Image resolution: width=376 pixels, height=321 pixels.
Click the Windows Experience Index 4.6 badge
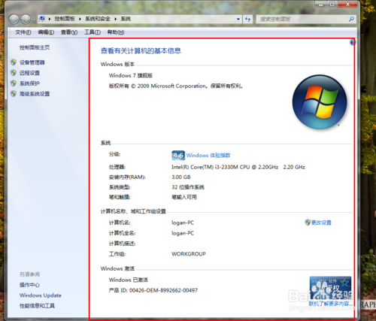pyautogui.click(x=178, y=156)
